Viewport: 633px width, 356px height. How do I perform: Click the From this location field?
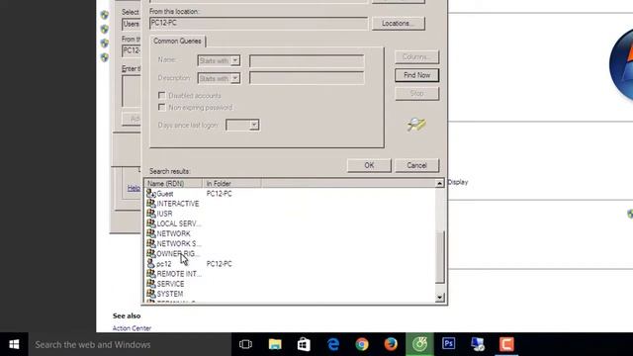click(x=259, y=24)
